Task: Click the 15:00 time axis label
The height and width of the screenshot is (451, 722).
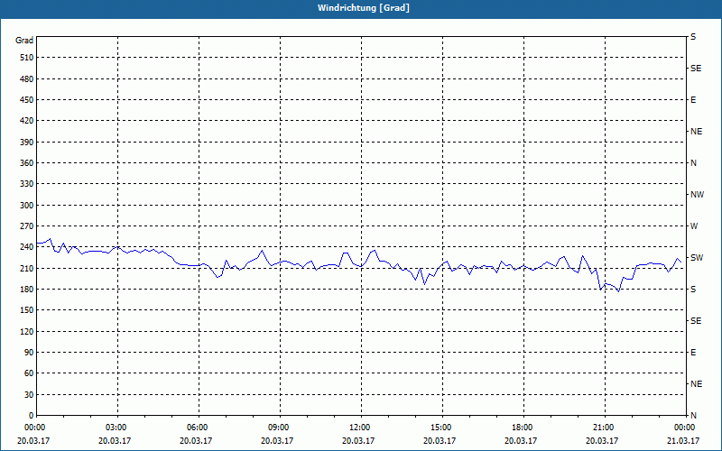Action: [442, 428]
